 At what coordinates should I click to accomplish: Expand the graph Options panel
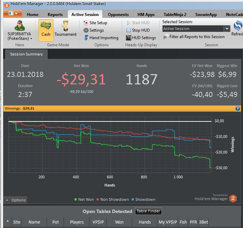click(16, 200)
